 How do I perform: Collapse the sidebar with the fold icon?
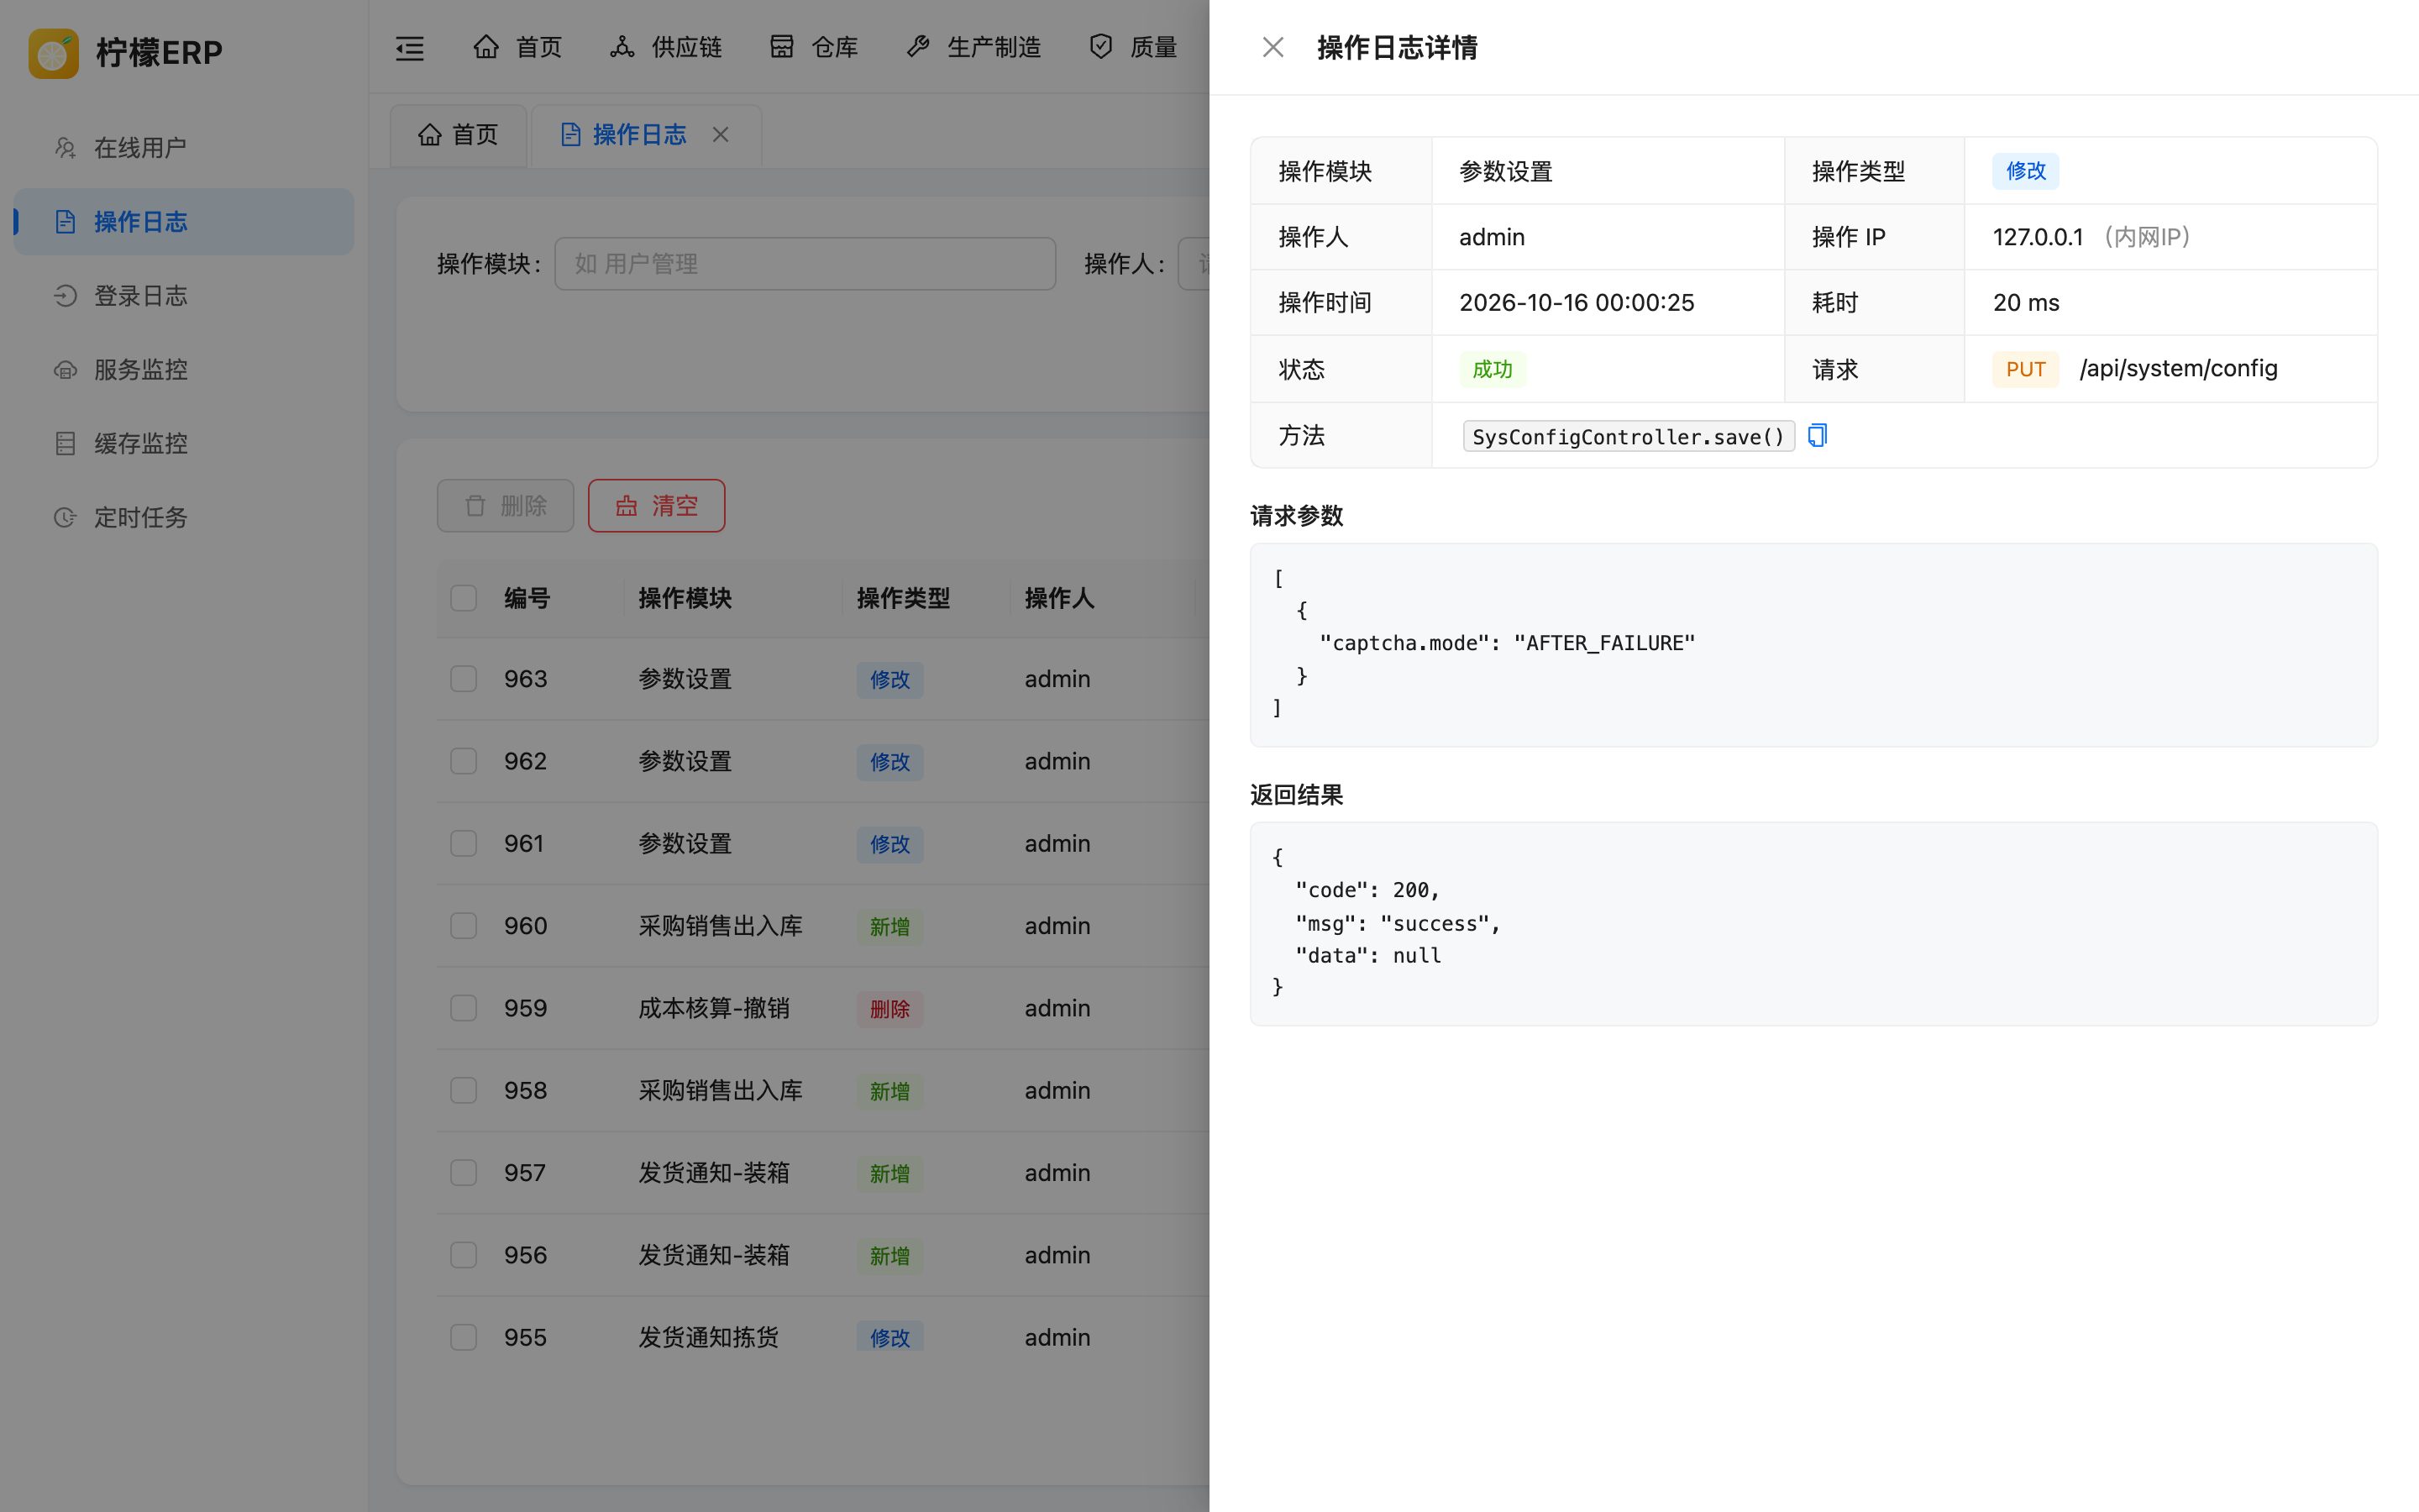(x=410, y=47)
